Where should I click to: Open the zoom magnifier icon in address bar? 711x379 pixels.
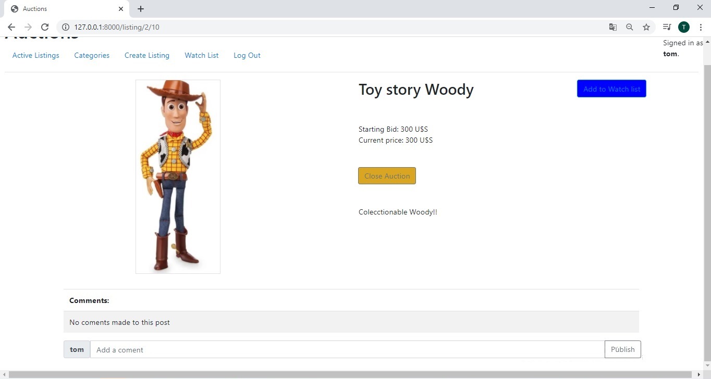click(630, 27)
